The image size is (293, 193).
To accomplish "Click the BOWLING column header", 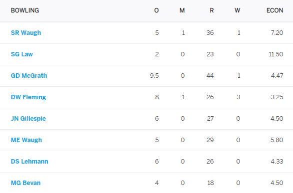I will [x=25, y=10].
